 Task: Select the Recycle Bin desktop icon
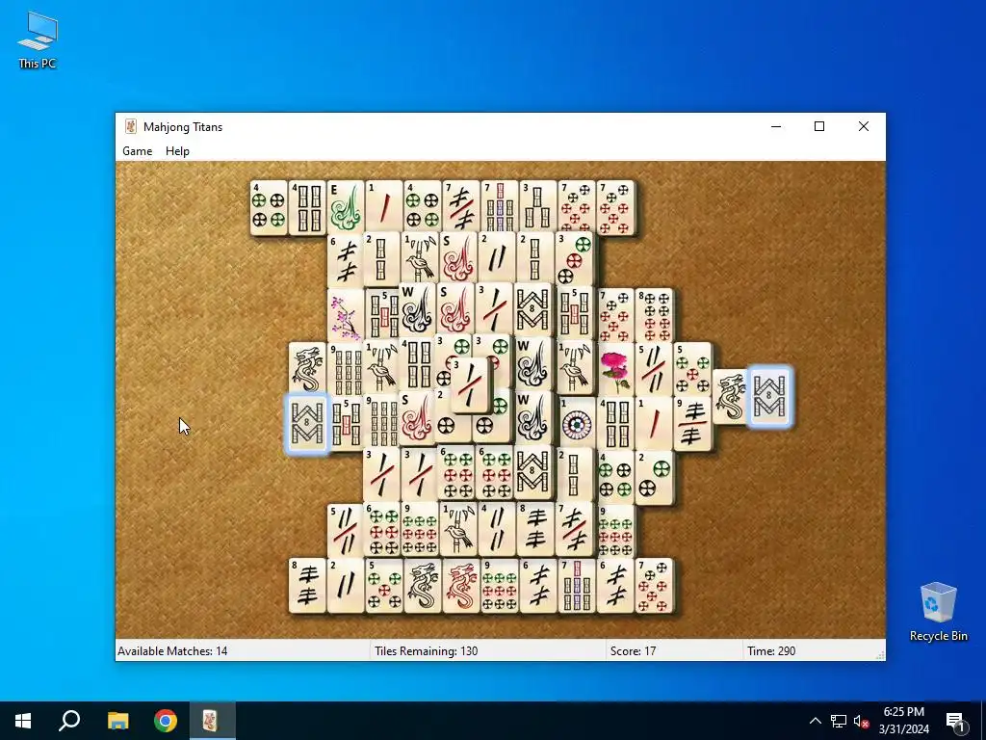click(938, 612)
